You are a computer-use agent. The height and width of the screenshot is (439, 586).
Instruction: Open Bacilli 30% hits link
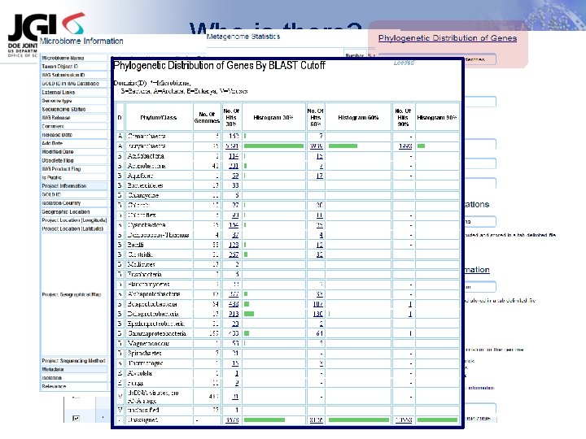pyautogui.click(x=234, y=245)
